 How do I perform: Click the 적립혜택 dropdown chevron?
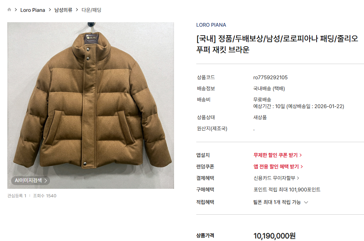click(x=306, y=202)
